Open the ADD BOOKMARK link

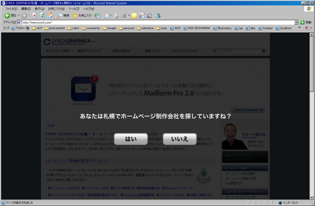pos(197,28)
